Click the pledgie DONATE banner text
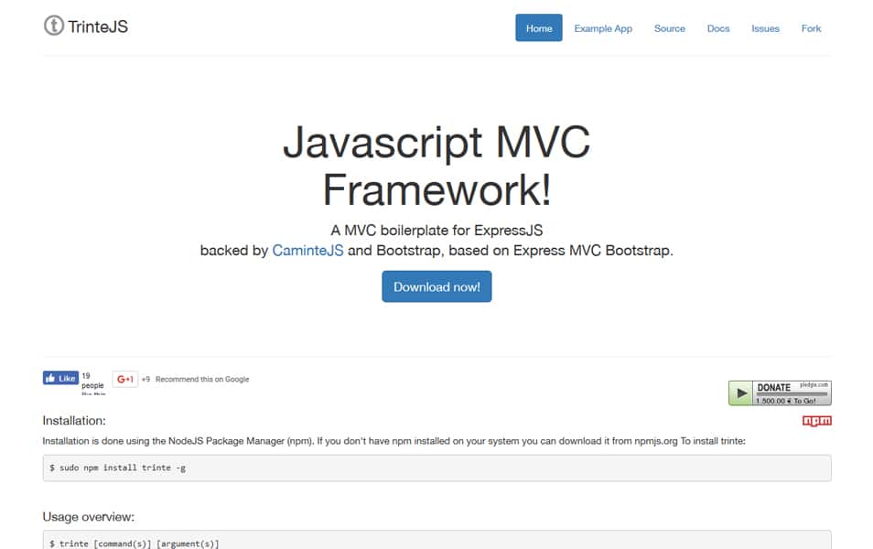 (x=774, y=387)
